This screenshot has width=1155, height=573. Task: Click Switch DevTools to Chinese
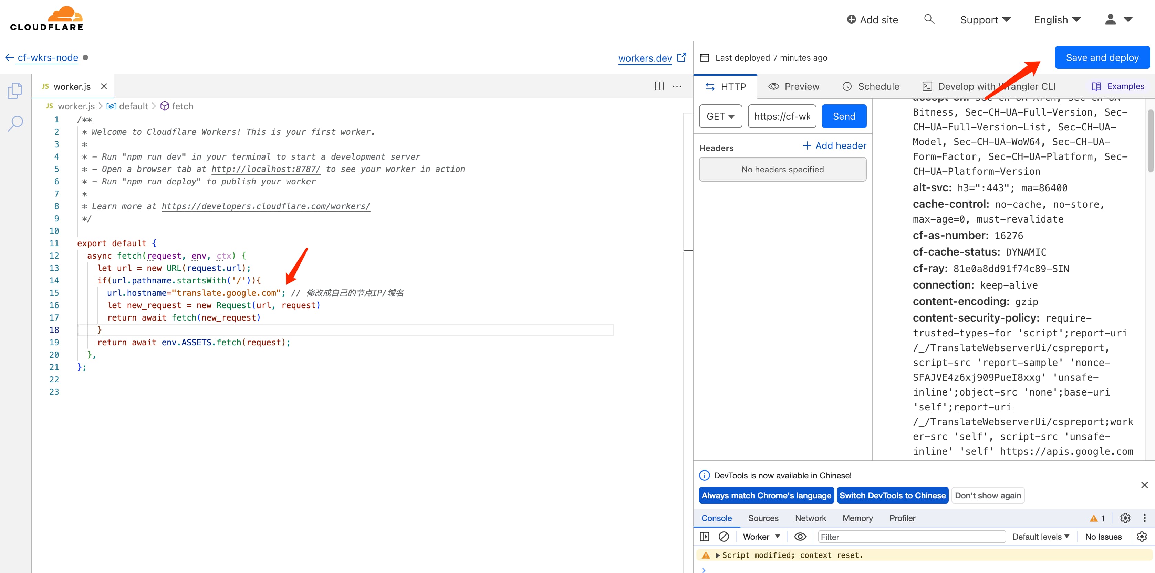click(x=892, y=495)
